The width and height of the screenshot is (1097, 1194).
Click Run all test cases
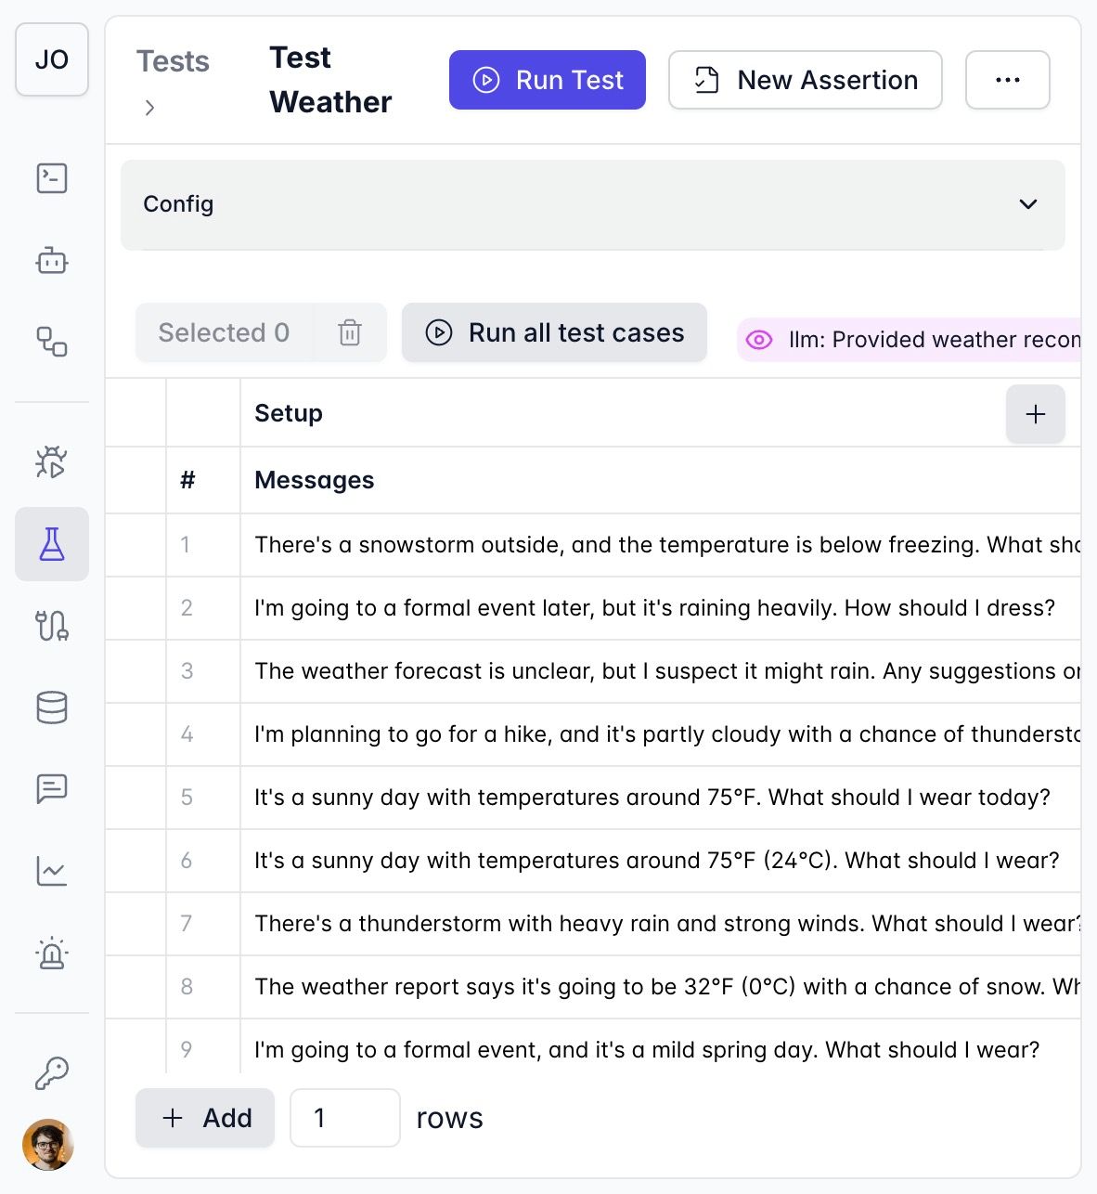click(x=554, y=332)
